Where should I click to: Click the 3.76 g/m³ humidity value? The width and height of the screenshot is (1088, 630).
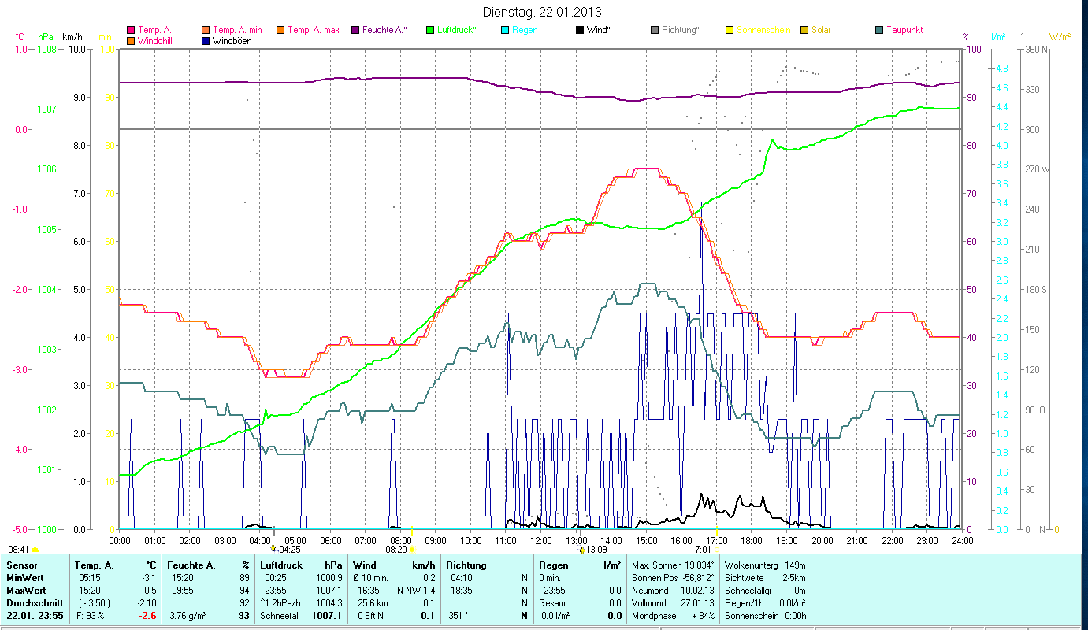[x=188, y=616]
